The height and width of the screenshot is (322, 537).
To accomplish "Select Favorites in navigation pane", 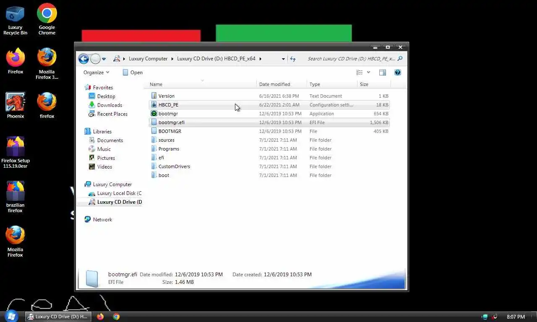I will pos(103,88).
